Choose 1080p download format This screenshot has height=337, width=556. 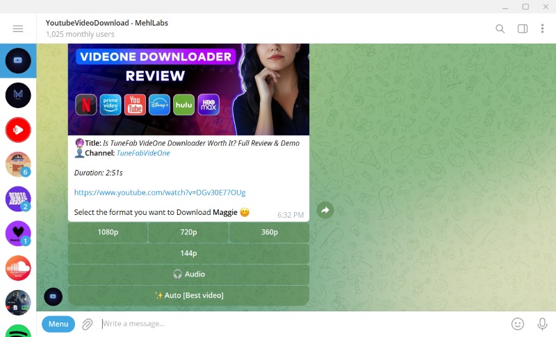pos(108,232)
